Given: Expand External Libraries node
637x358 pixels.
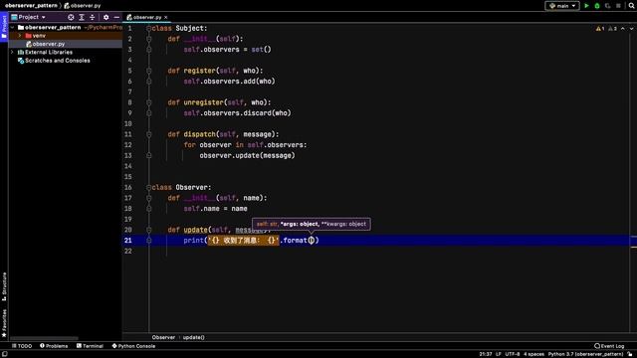Looking at the screenshot, I should (12, 52).
